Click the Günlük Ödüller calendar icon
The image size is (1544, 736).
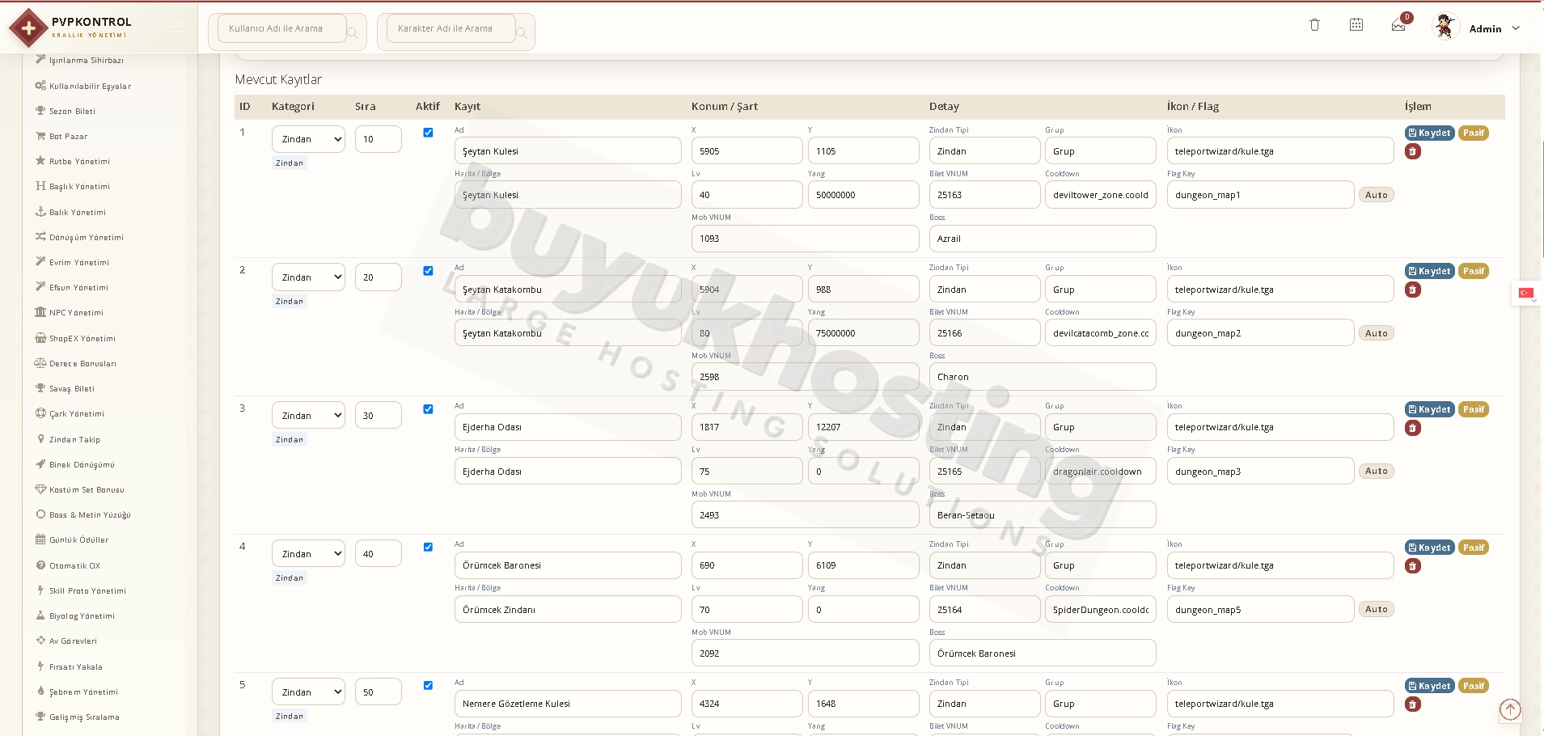point(40,539)
